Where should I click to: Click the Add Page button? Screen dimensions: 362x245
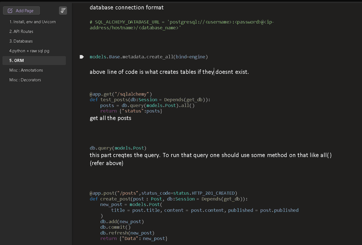pyautogui.click(x=21, y=11)
